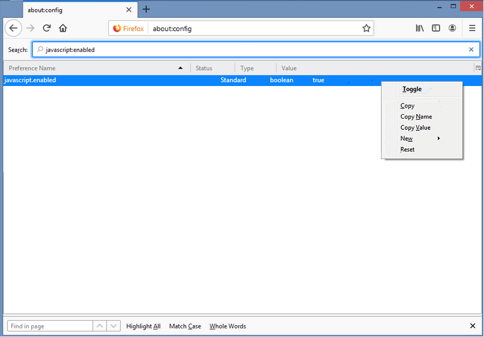
Task: Click the Back navigation arrow
Action: point(13,28)
